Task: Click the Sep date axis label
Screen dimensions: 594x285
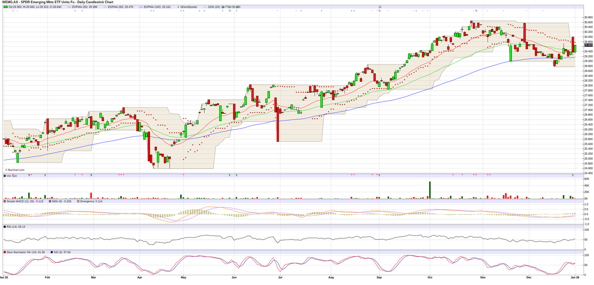Action: click(379, 277)
